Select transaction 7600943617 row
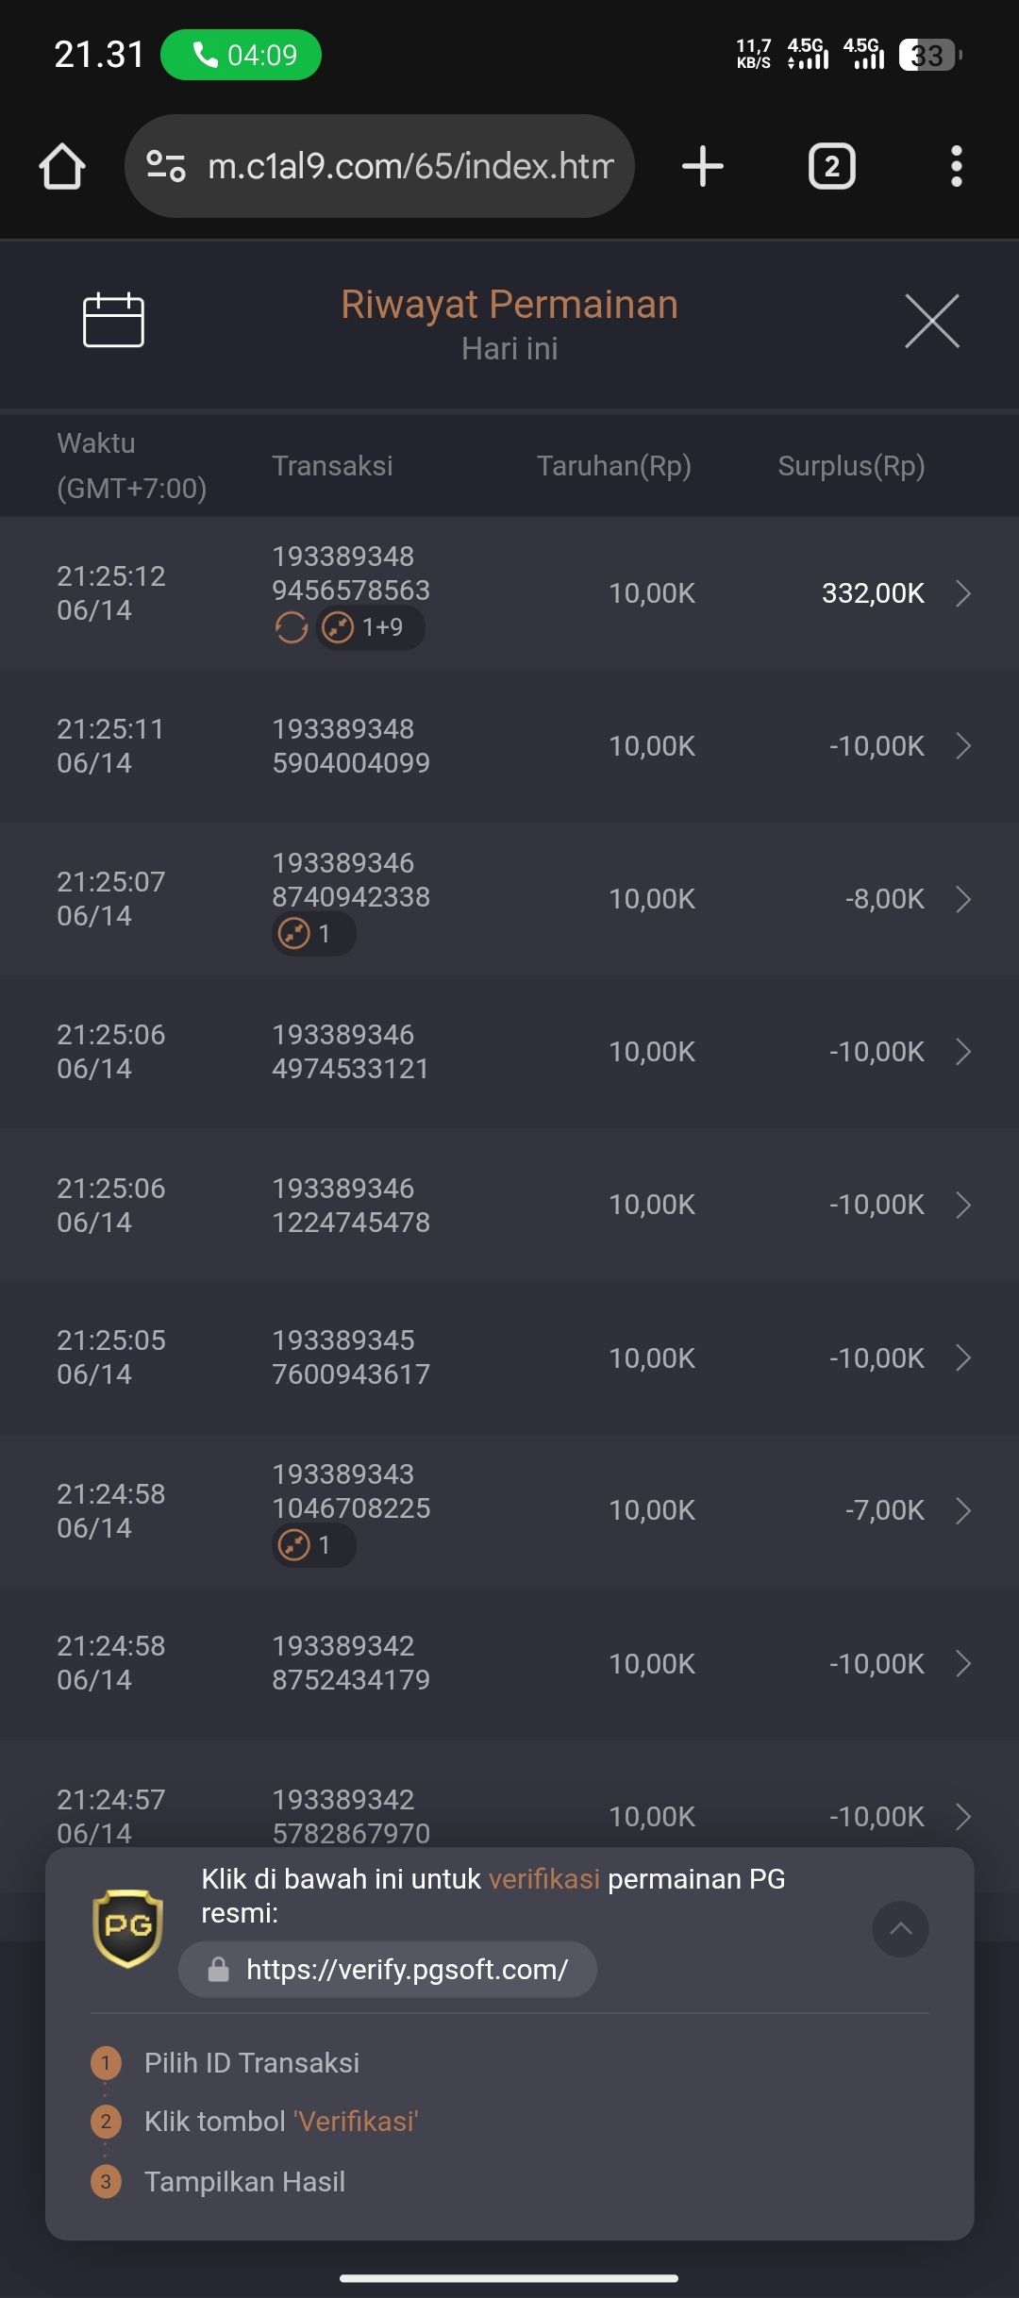Viewport: 1019px width, 2298px height. pyautogui.click(x=509, y=1357)
